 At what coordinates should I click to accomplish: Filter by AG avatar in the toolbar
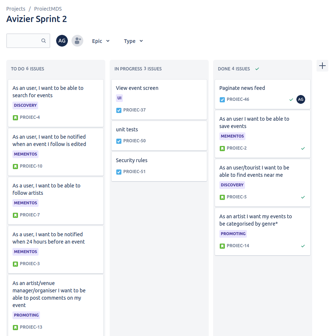coord(62,41)
